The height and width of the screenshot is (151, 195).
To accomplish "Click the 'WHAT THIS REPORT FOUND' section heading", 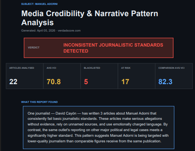I will click(39, 102).
